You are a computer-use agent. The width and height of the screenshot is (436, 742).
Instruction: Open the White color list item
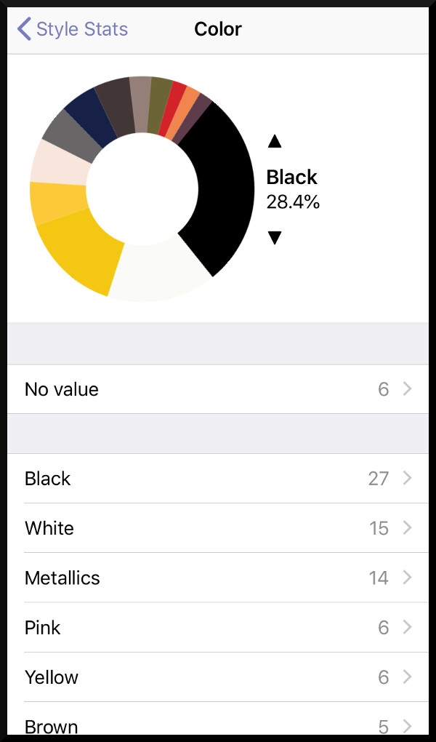pos(218,528)
